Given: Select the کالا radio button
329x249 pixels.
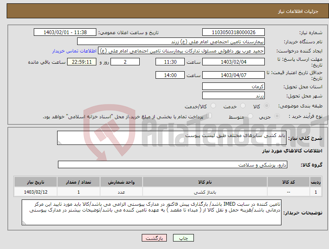Looking at the screenshot, I should point(267,106).
